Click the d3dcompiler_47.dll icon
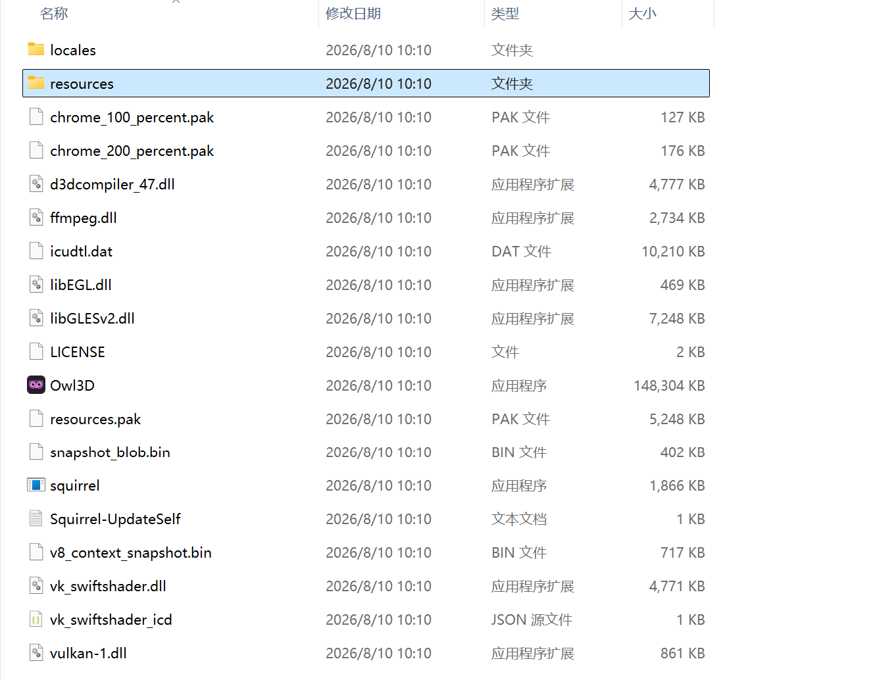This screenshot has width=869, height=680. [x=36, y=183]
